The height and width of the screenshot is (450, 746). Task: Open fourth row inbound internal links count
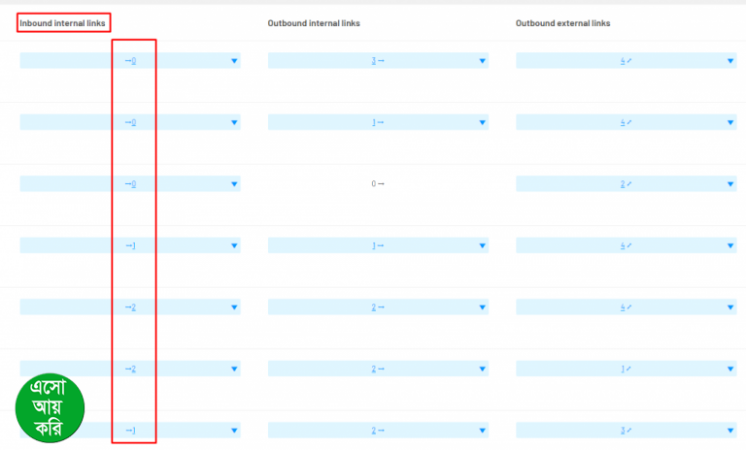coord(133,246)
